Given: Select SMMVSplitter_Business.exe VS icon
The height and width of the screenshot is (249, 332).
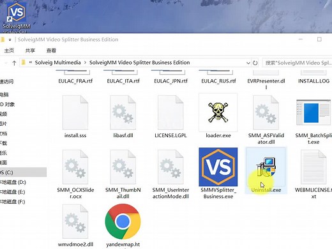Looking at the screenshot, I should point(218,167).
